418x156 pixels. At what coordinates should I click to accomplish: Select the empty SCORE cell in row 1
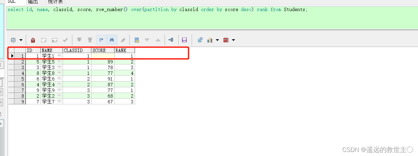103,56
